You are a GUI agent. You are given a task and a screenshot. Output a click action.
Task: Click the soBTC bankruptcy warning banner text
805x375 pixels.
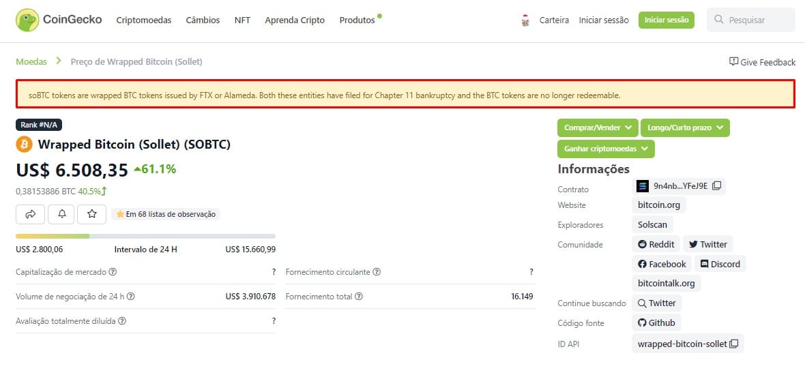click(x=325, y=95)
